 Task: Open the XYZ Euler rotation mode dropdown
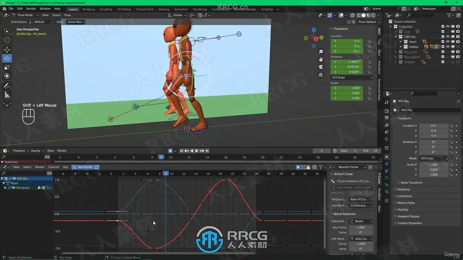(351, 78)
